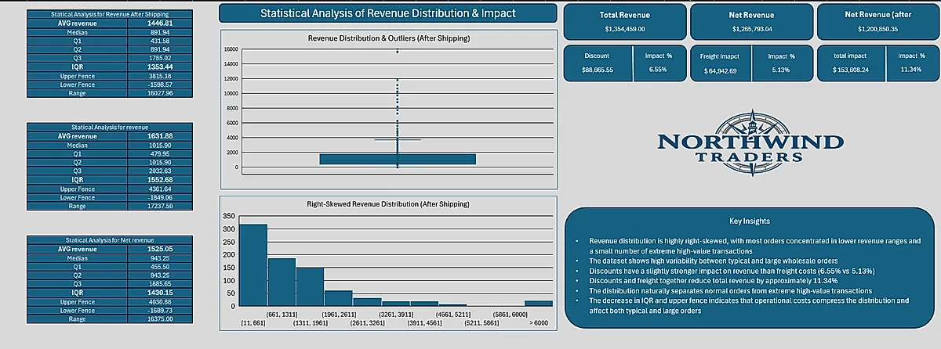The width and height of the screenshot is (941, 349).
Task: Select AVG revenue value 1525.05
Action: click(159, 249)
